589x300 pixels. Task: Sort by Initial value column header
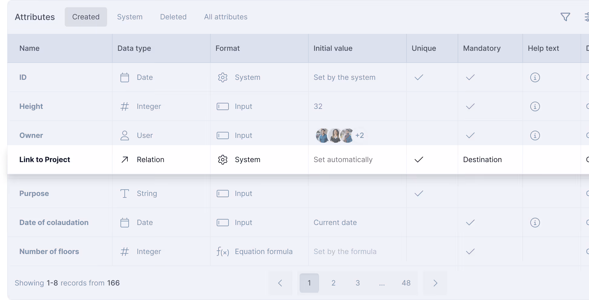click(333, 48)
